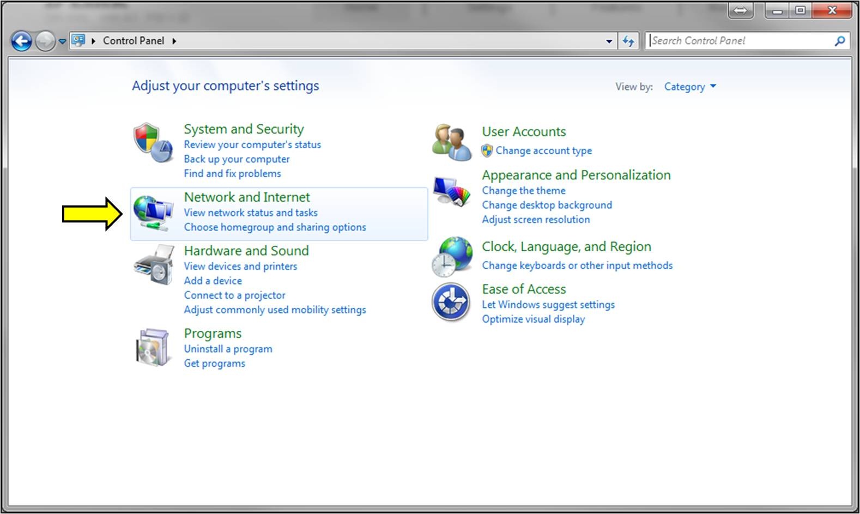The image size is (860, 514).
Task: Open Network and Internet category
Action: 247,197
